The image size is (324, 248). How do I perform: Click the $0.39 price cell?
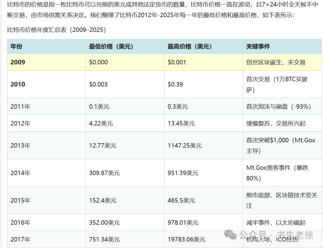click(204, 84)
